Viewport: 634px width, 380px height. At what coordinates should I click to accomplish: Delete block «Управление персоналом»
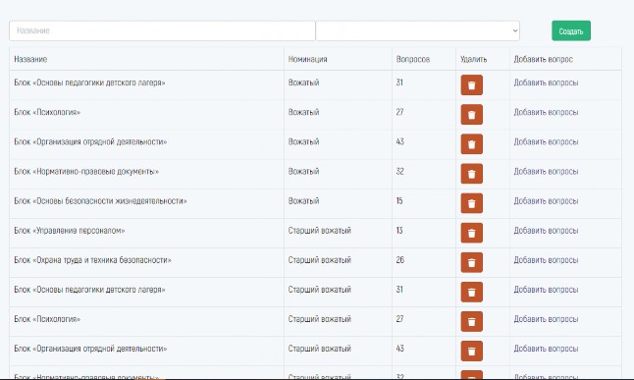click(471, 233)
